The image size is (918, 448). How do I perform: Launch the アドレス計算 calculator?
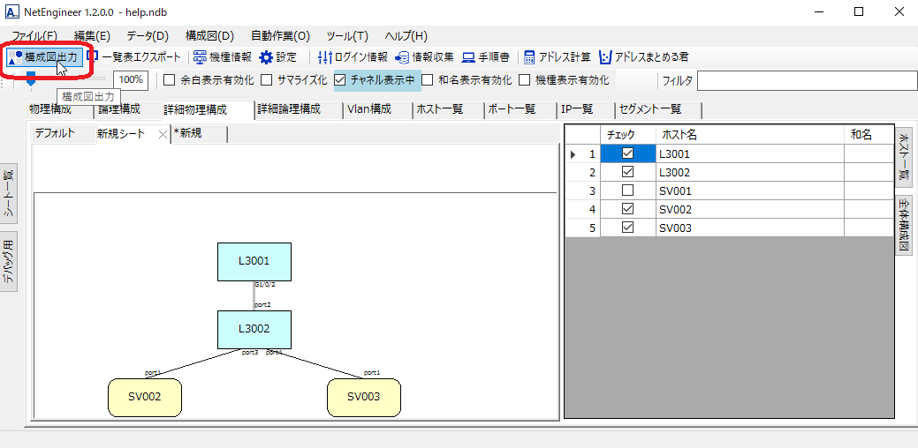tap(558, 57)
